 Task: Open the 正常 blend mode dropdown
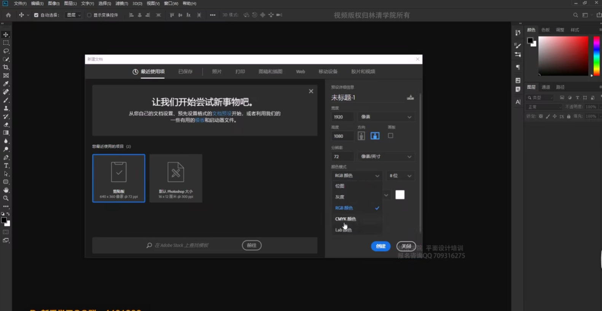[544, 107]
